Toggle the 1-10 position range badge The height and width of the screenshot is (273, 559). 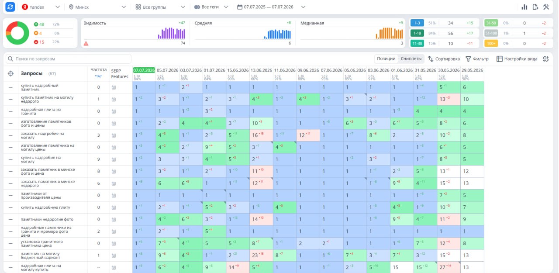(417, 33)
